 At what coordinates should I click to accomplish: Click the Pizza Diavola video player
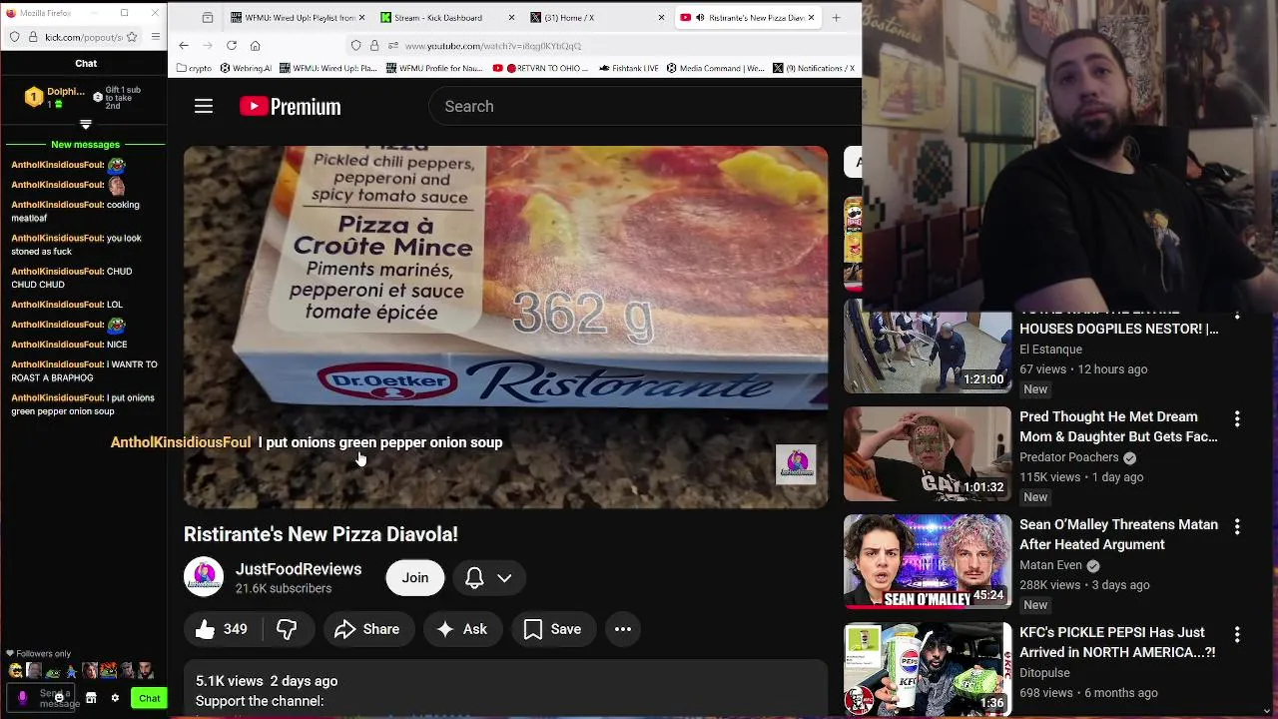click(x=505, y=328)
